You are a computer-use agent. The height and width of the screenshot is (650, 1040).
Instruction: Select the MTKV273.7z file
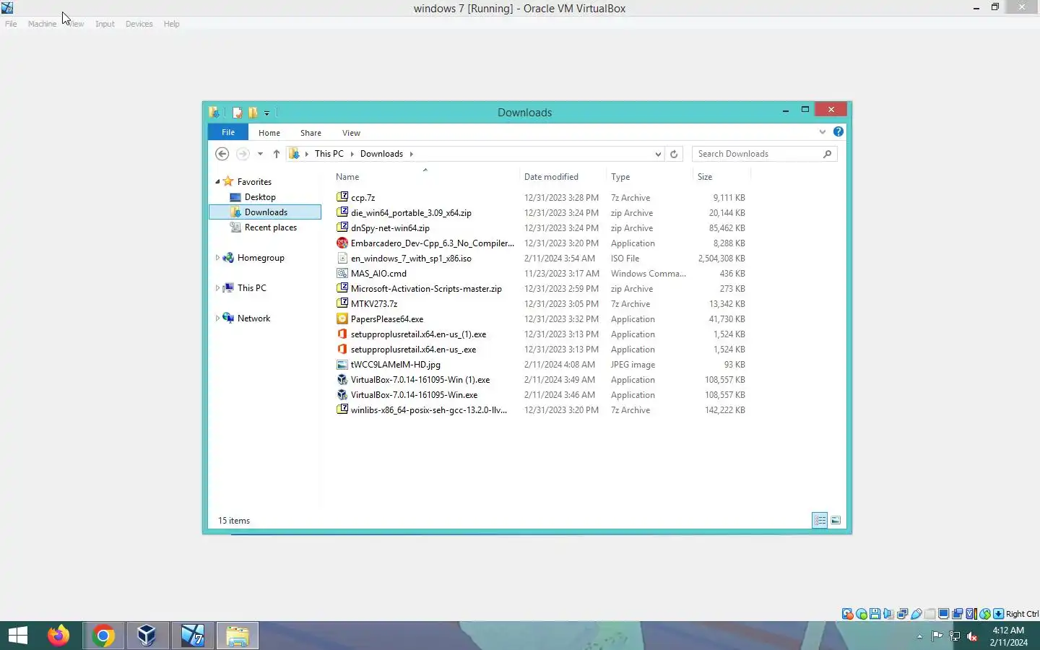(x=374, y=304)
